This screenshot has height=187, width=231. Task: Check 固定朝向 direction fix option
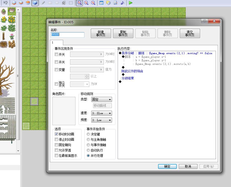point(56,145)
